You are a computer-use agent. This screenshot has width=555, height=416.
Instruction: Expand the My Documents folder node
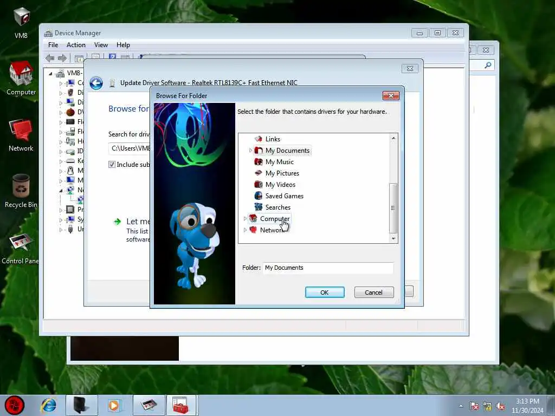[x=250, y=151]
